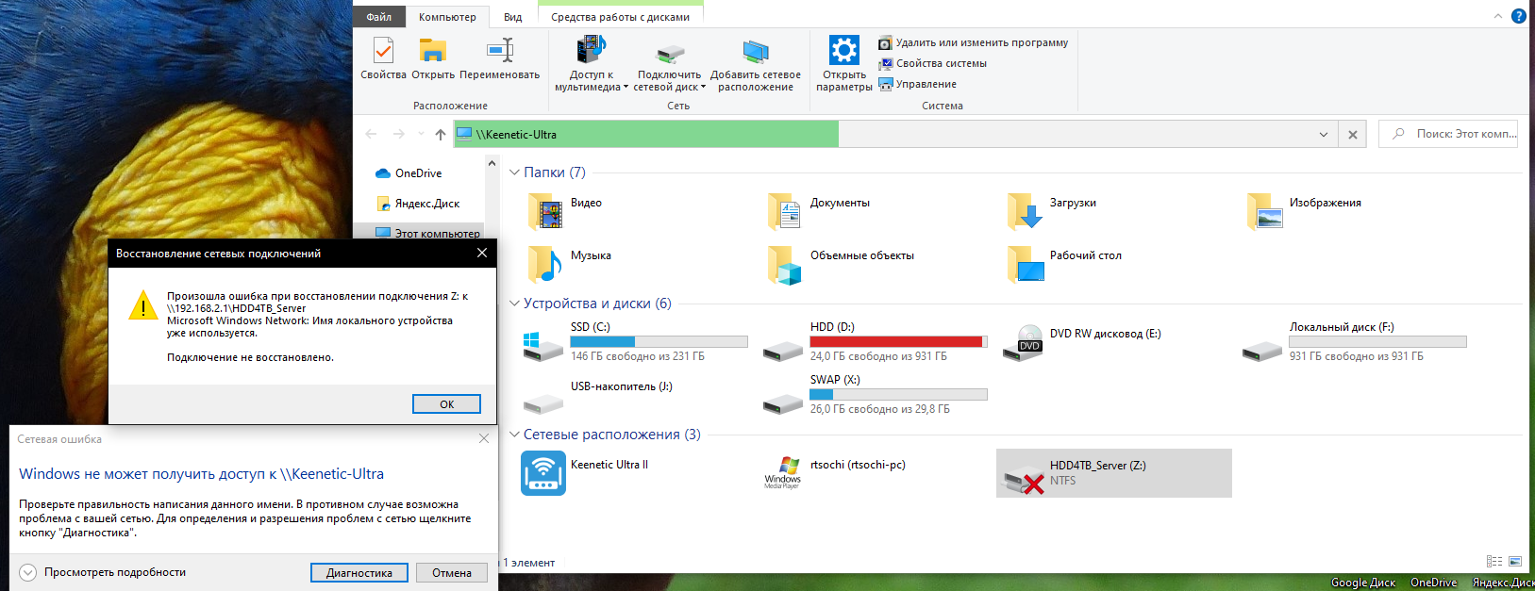Image resolution: width=1535 pixels, height=591 pixels.
Task: Open the Файл menu tab
Action: (x=378, y=17)
